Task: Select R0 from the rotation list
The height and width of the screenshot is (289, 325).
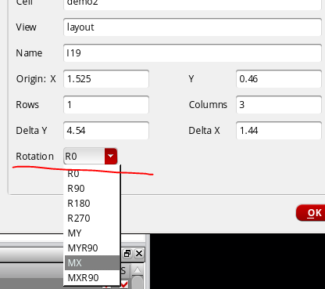Action: [92, 174]
